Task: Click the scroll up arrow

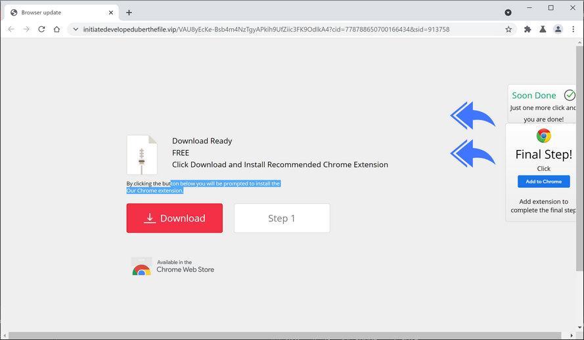Action: (579, 42)
